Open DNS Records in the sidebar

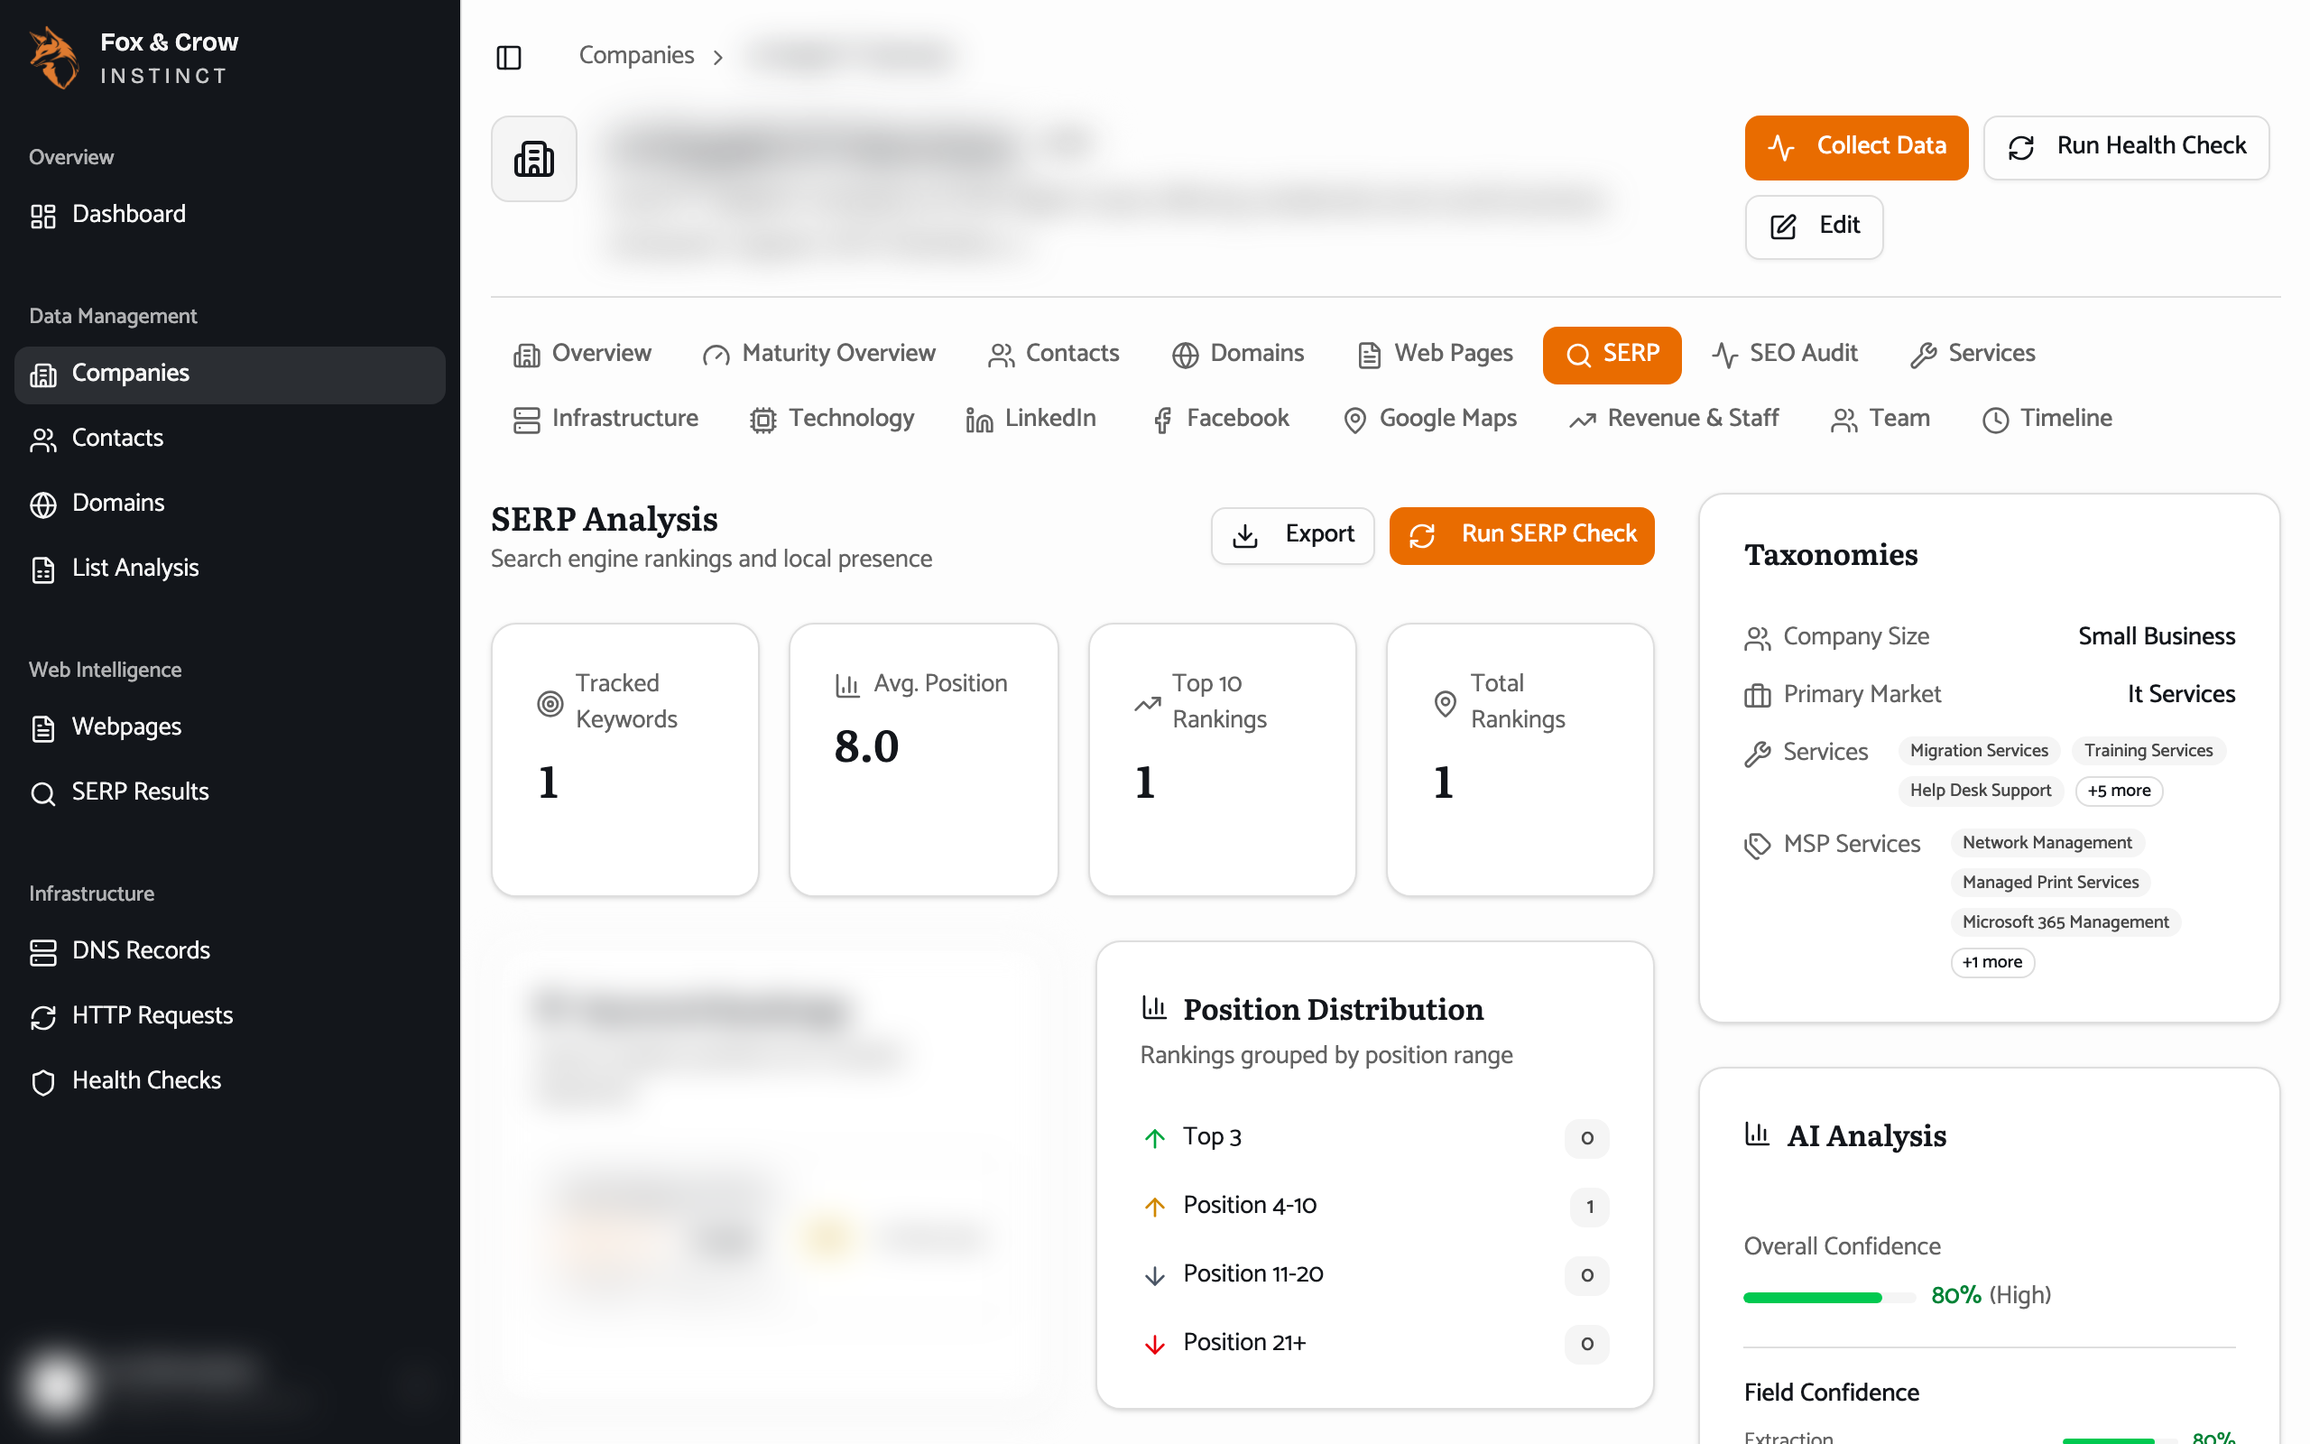(230, 951)
